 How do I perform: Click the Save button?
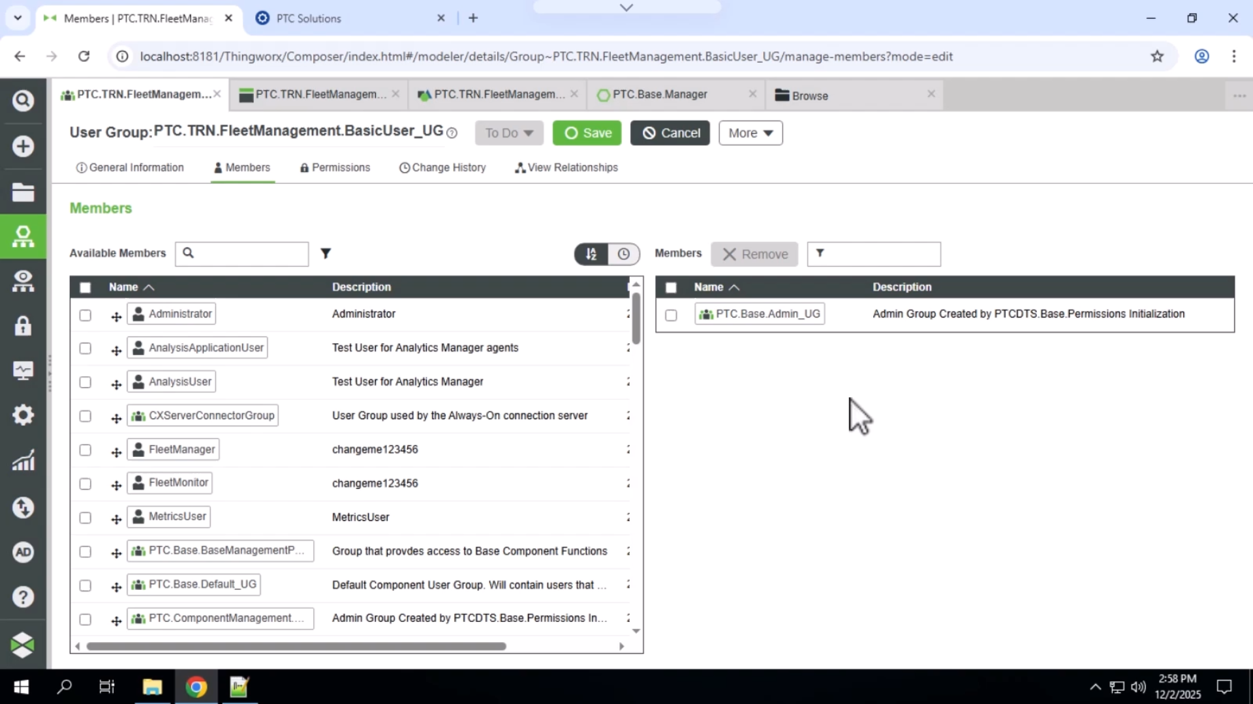tap(587, 133)
